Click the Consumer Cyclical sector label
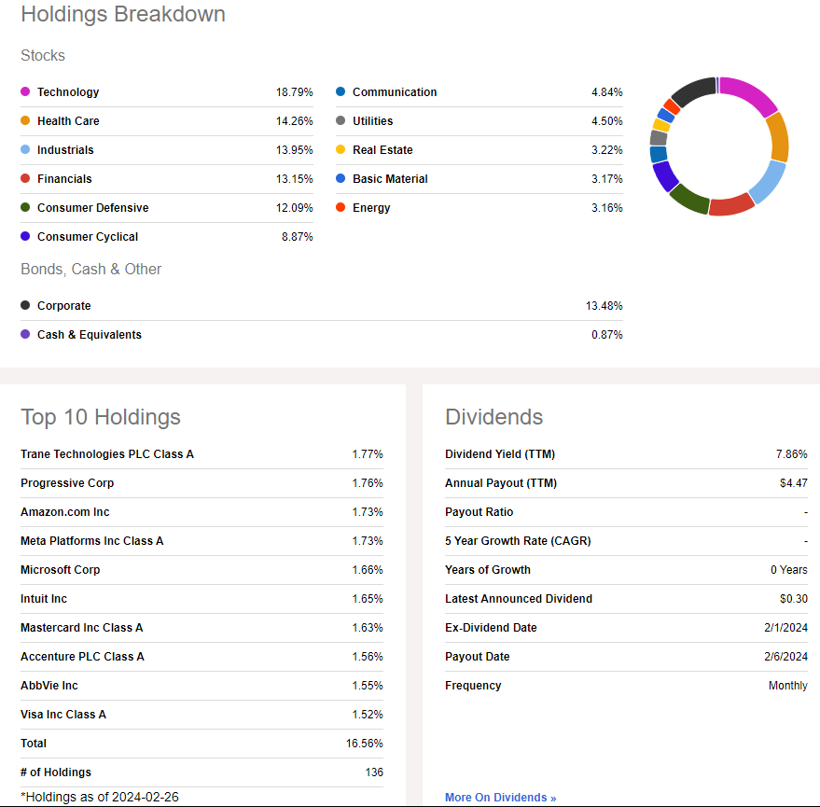The image size is (820, 807). pyautogui.click(x=88, y=237)
